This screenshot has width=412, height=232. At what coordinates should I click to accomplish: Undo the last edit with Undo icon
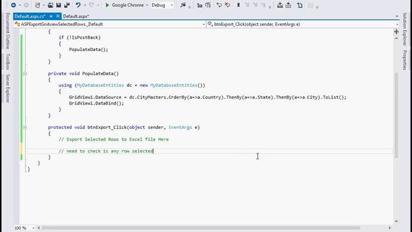click(79, 5)
